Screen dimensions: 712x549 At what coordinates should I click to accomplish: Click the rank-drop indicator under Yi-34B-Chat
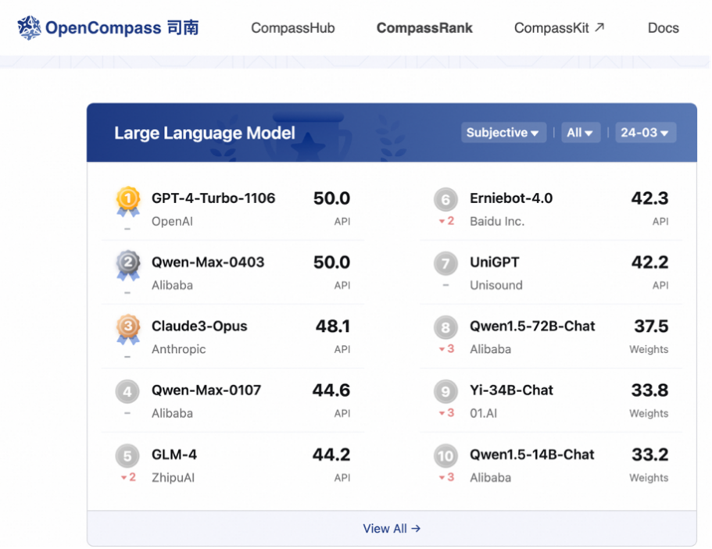pos(445,414)
